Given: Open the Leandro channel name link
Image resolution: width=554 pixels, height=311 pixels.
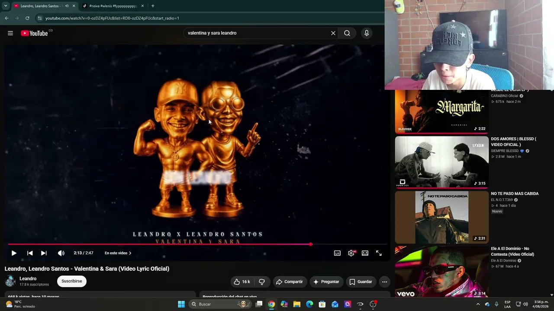Looking at the screenshot, I should point(28,279).
